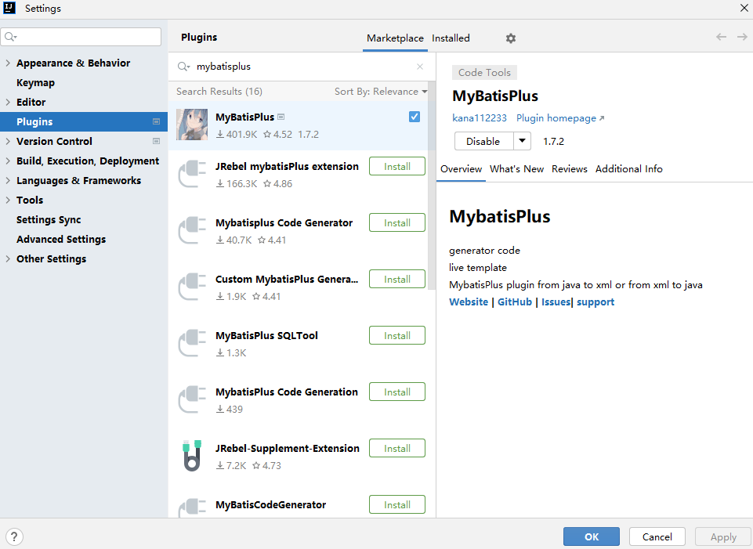Viewport: 753px width, 549px height.
Task: Expand the Version Control node
Action: coord(8,141)
